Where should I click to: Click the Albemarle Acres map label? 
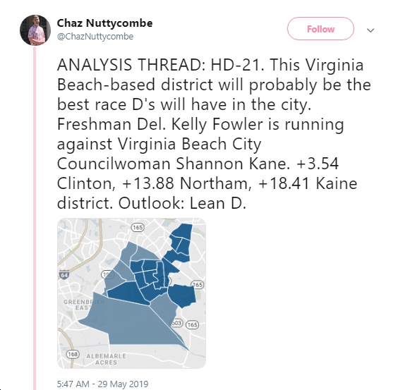(x=106, y=359)
